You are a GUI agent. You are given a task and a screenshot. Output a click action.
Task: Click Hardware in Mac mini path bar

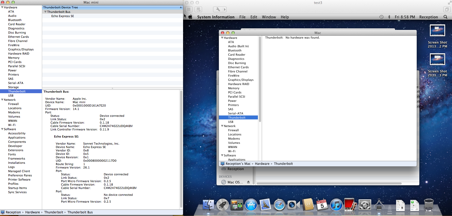(32, 212)
